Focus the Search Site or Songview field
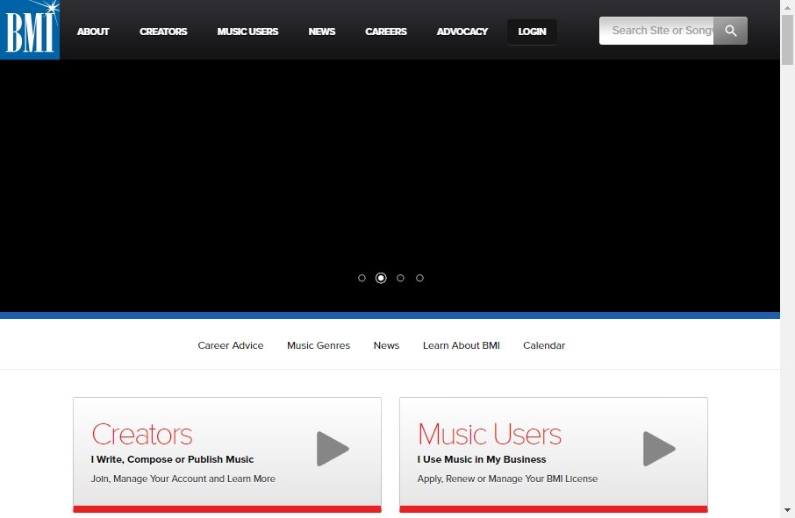The width and height of the screenshot is (795, 518). pos(656,31)
